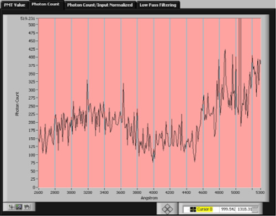The image size is (276, 216).
Task: Click the X-axis start value 2600
Action: (38, 192)
